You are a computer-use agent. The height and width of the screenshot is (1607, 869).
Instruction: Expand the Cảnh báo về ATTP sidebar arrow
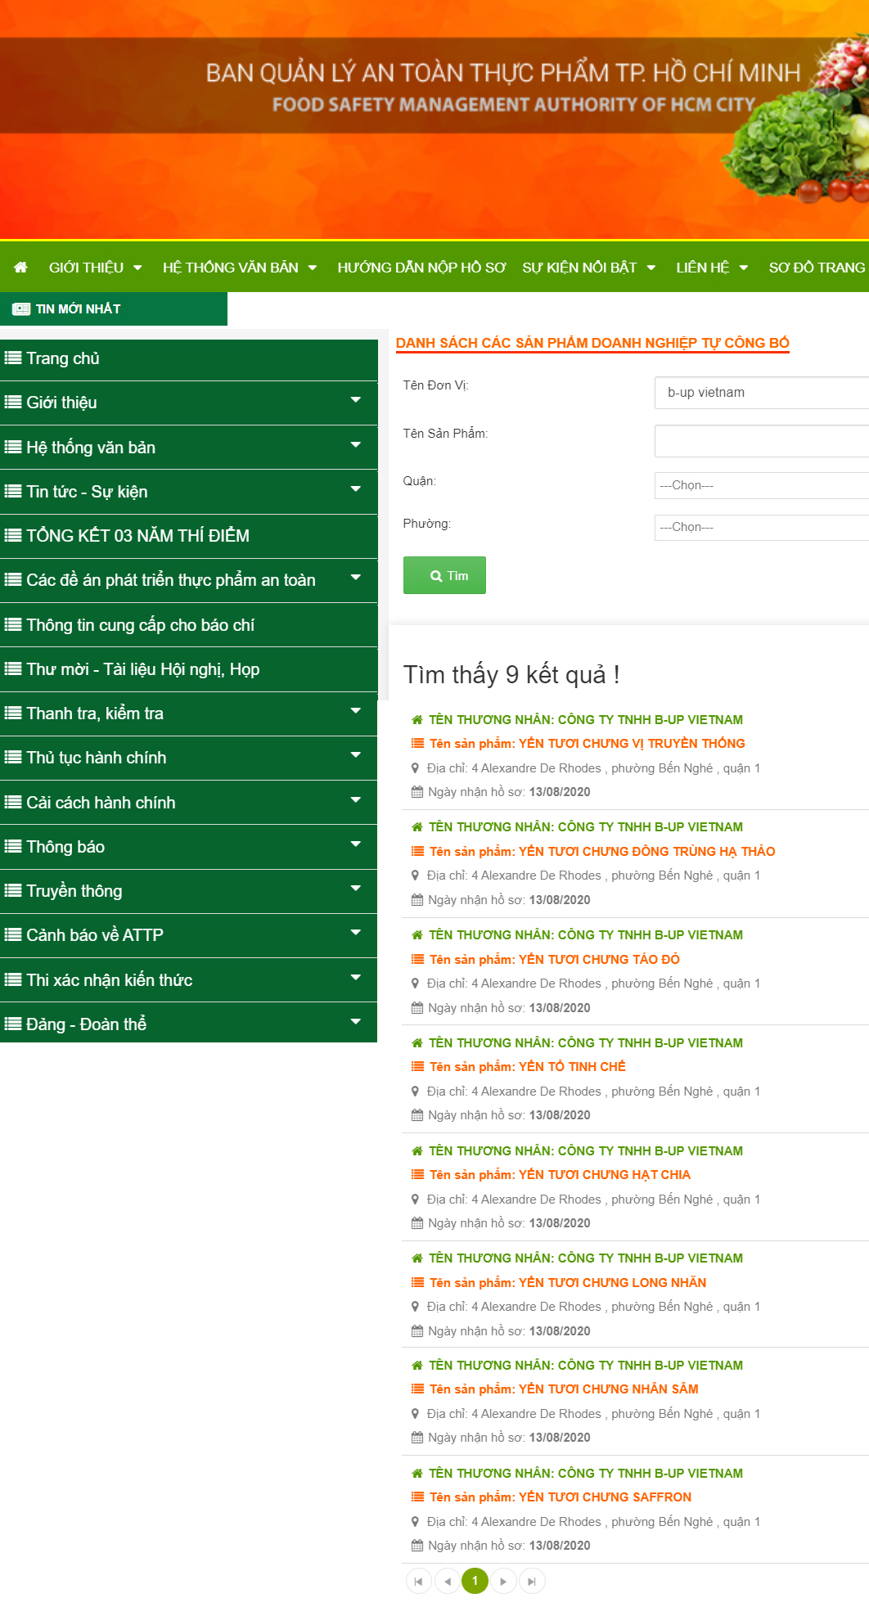356,933
